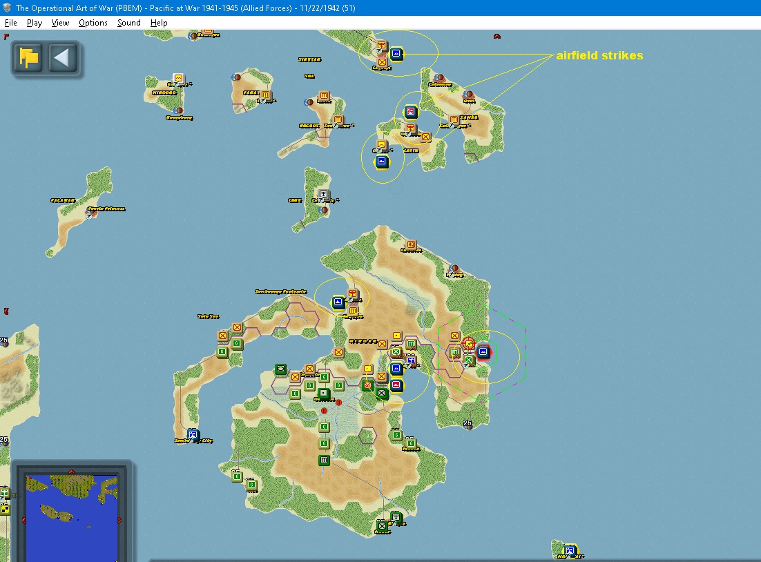Select tan X unit in topmost strike circle
Viewport: 761px width, 562px height.
click(x=382, y=62)
